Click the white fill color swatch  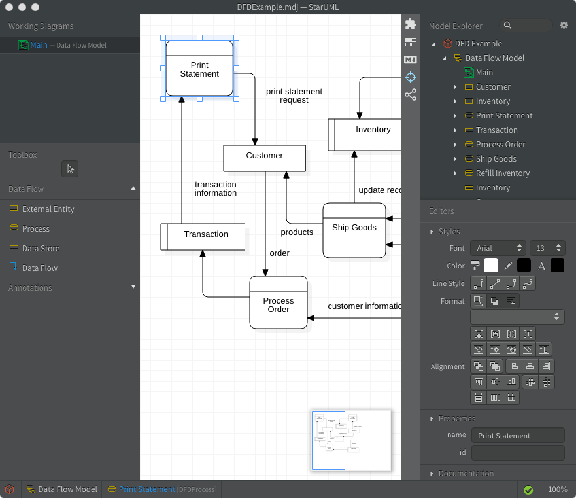tap(490, 266)
